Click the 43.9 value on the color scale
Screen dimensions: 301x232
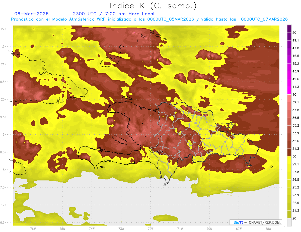[296, 71]
